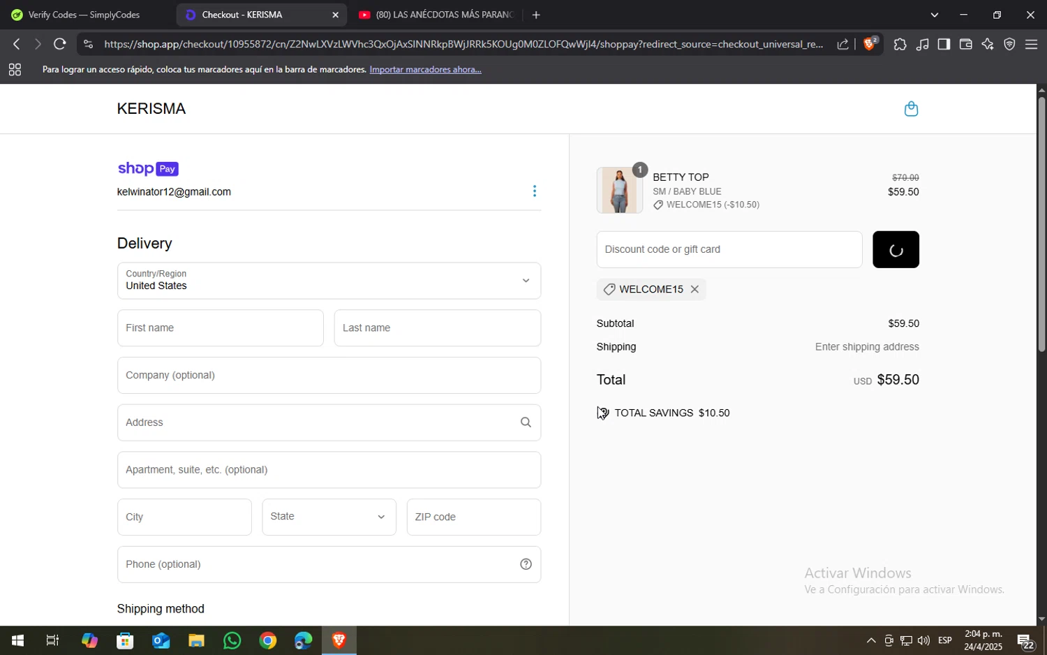The height and width of the screenshot is (655, 1047).
Task: Open the Windows notification center
Action: pos(1025,641)
